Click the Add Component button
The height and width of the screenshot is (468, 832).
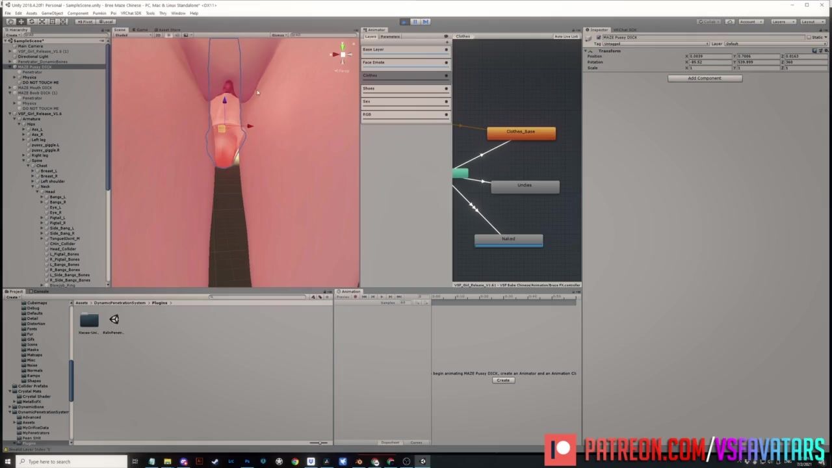[705, 78]
